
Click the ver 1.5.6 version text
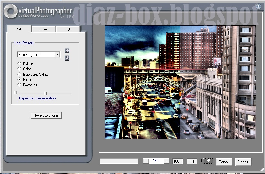[x=68, y=17]
